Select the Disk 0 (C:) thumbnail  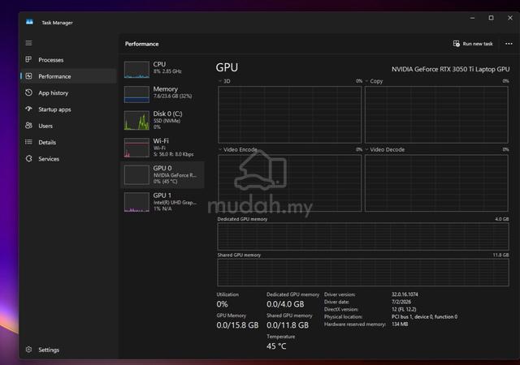(x=136, y=121)
